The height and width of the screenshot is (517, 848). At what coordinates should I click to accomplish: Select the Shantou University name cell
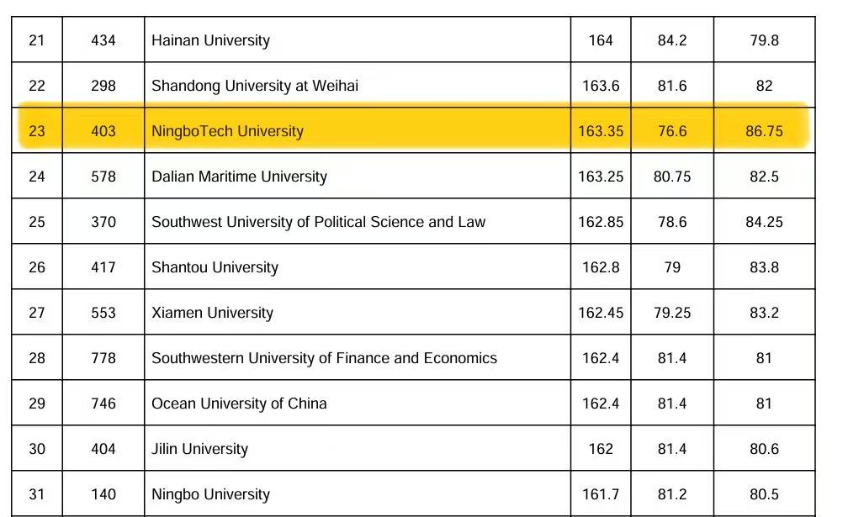pos(215,267)
